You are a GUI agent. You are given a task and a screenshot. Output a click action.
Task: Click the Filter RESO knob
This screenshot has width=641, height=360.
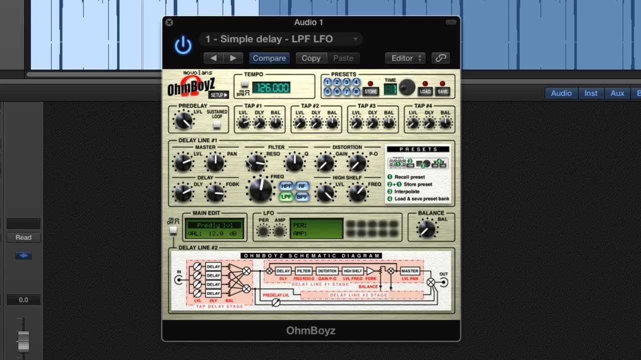pos(257,162)
